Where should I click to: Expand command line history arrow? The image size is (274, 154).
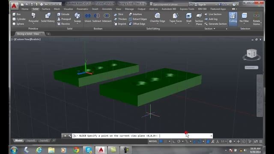(x=211, y=136)
